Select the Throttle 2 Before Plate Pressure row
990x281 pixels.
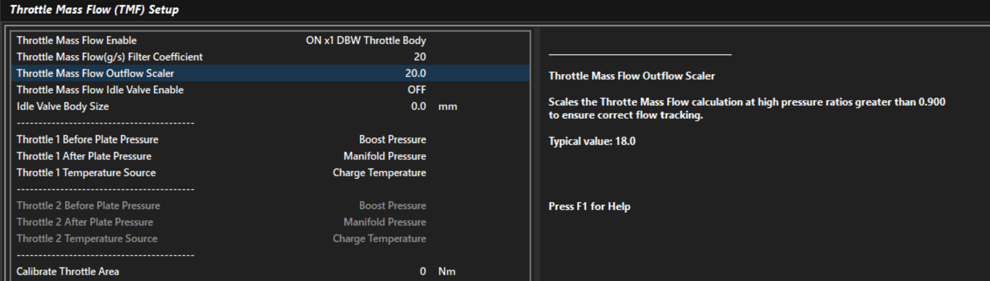pos(270,205)
